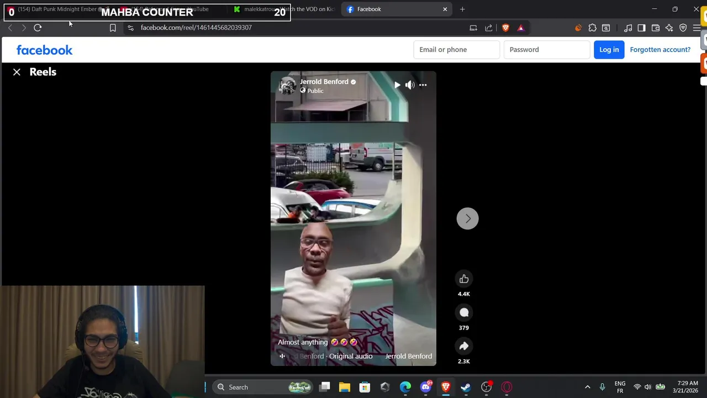The height and width of the screenshot is (398, 707).
Task: Focus the Email or phone field
Action: coord(457,50)
